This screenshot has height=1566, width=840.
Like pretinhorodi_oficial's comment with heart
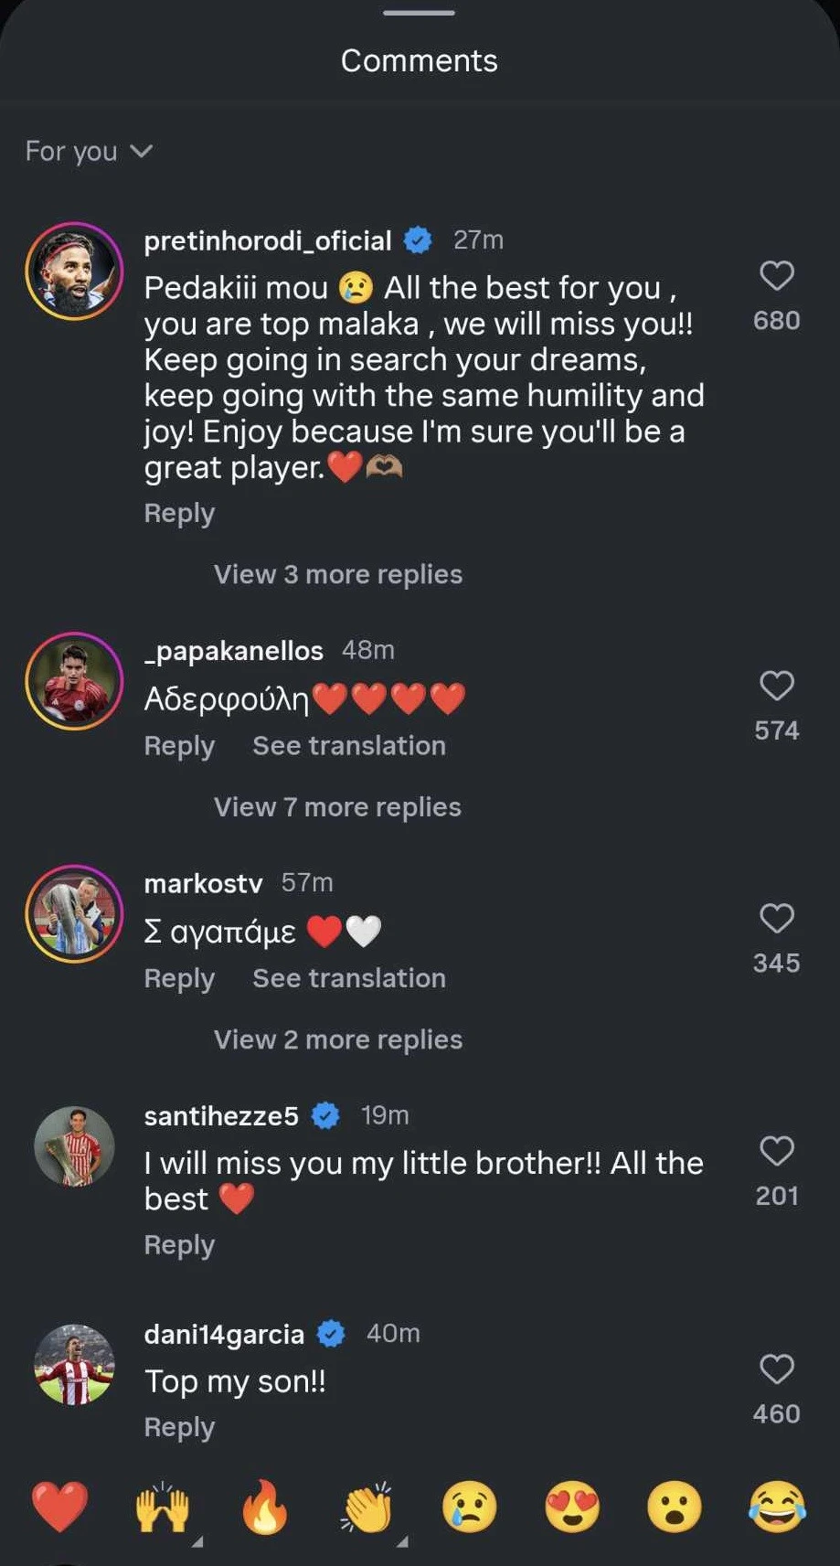click(776, 275)
